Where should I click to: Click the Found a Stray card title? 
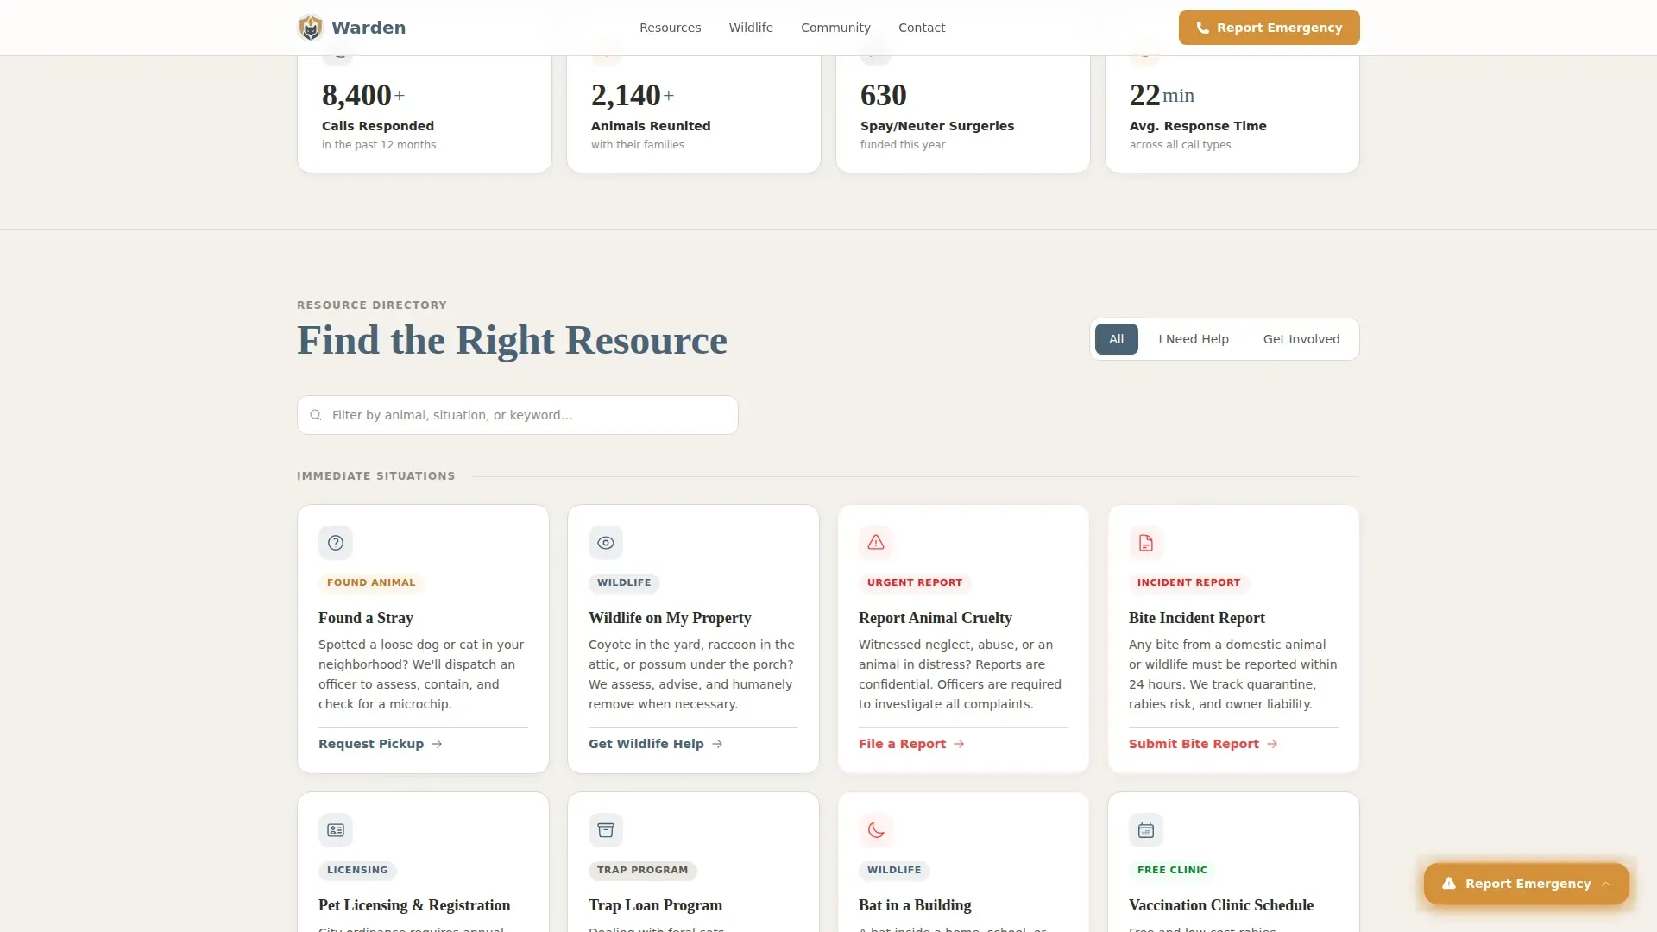coord(366,618)
